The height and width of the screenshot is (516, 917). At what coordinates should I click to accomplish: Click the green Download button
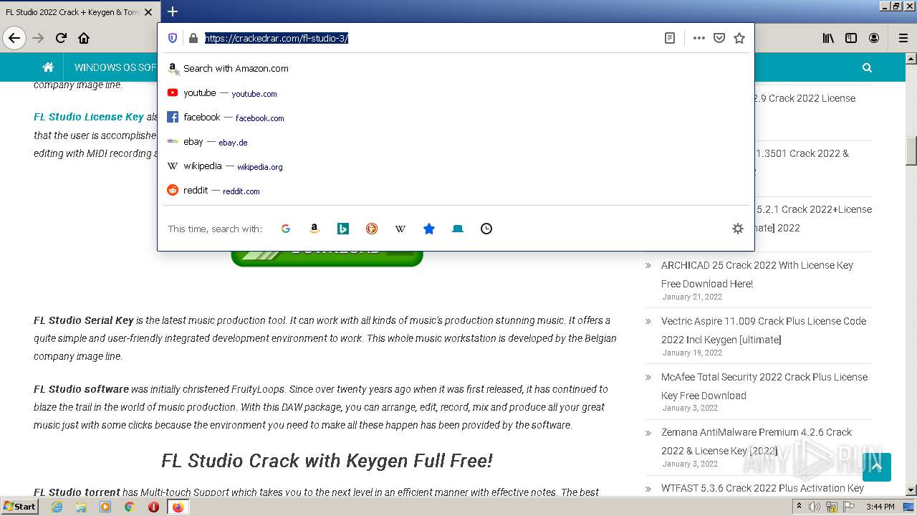[x=327, y=258]
